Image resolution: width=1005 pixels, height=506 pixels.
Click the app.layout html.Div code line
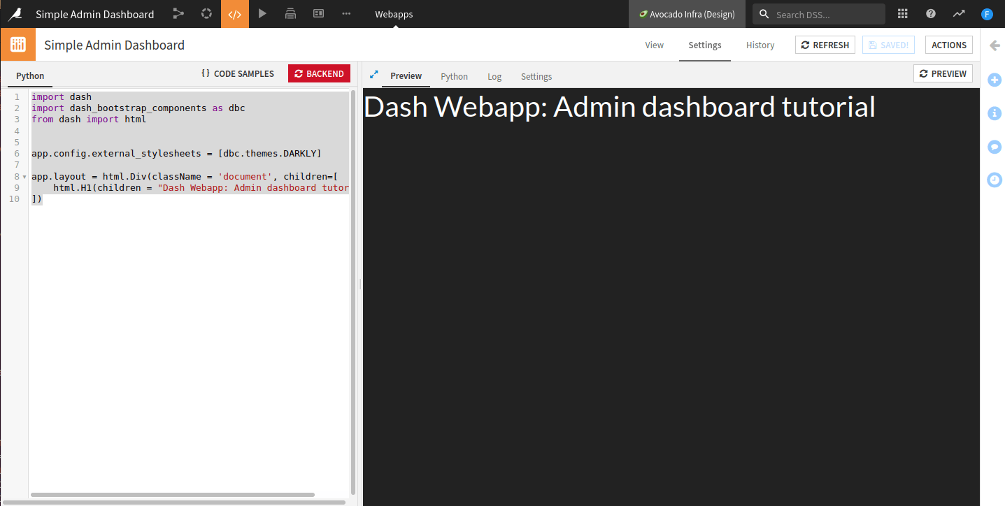185,177
